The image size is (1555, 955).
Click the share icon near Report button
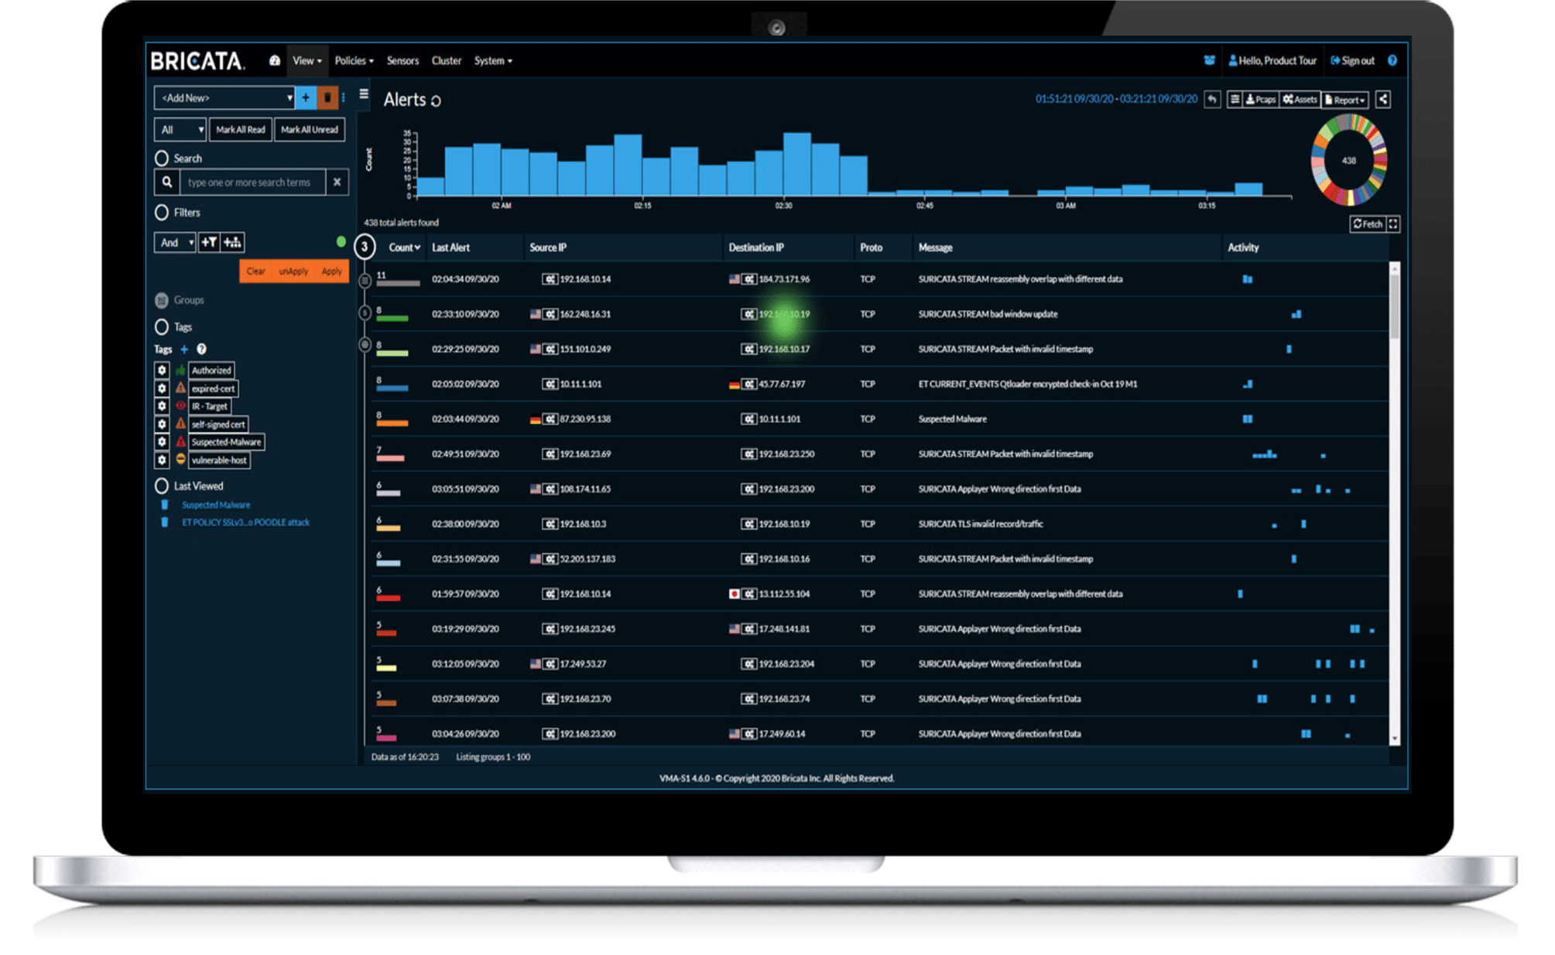coord(1383,99)
